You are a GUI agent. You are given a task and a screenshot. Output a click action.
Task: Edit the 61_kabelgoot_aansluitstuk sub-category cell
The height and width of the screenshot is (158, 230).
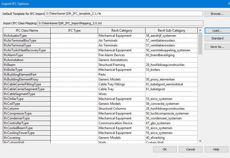coord(171,84)
